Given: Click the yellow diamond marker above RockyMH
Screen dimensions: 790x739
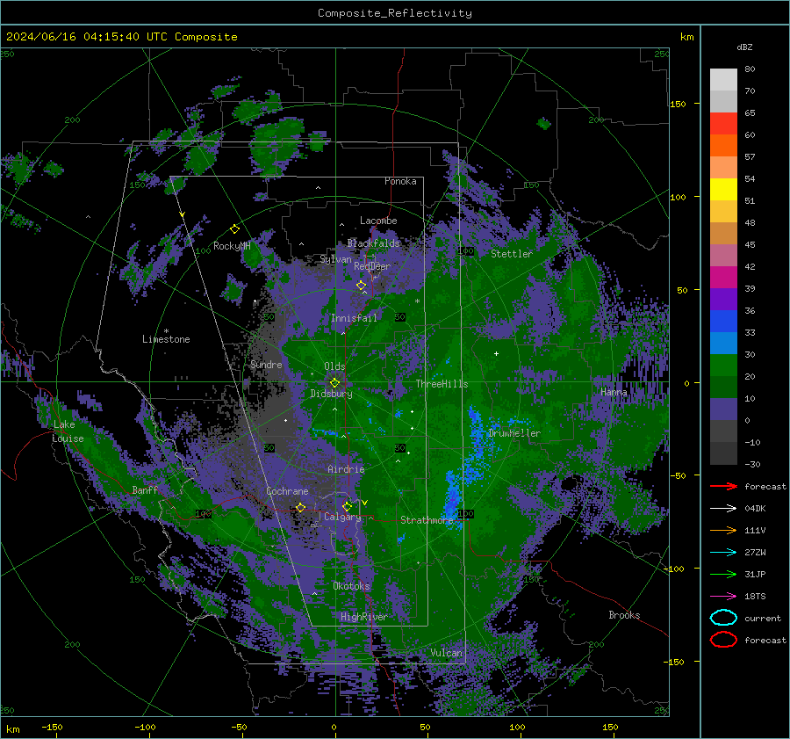Looking at the screenshot, I should click(234, 229).
